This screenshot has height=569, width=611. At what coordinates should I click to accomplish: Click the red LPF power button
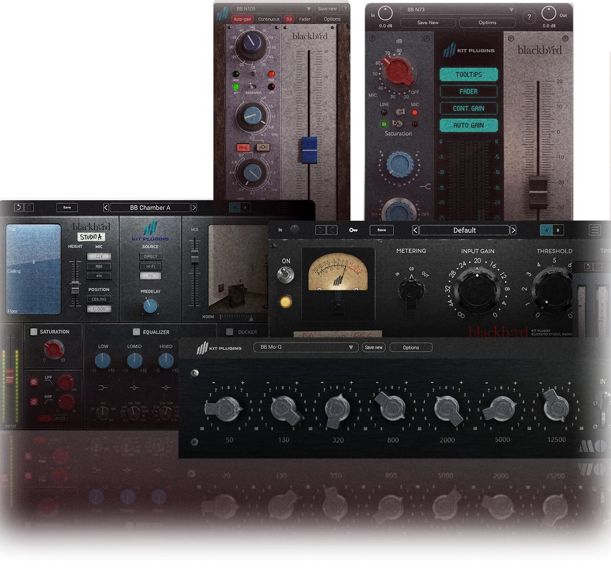[x=33, y=382]
